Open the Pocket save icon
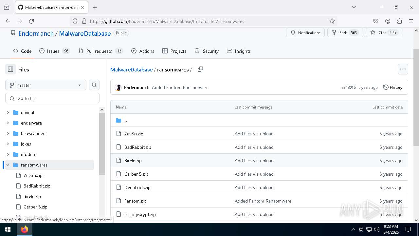The width and height of the screenshot is (419, 236). (x=376, y=21)
